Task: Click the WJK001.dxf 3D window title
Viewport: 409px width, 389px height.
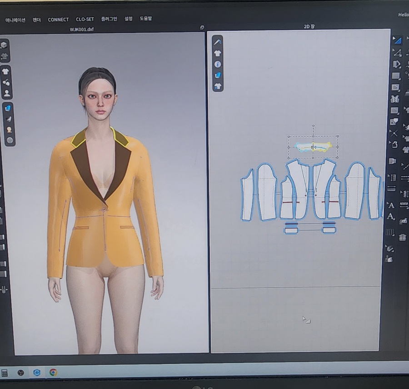Action: 82,30
